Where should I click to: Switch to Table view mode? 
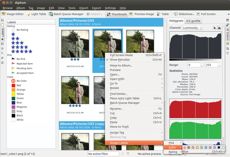coord(163,14)
